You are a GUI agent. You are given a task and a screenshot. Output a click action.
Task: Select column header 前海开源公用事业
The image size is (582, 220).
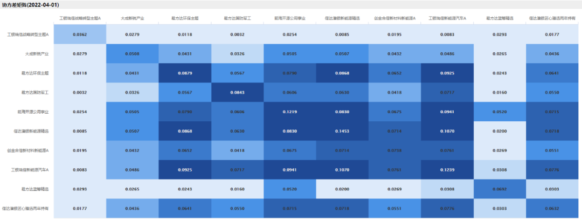coord(289,18)
